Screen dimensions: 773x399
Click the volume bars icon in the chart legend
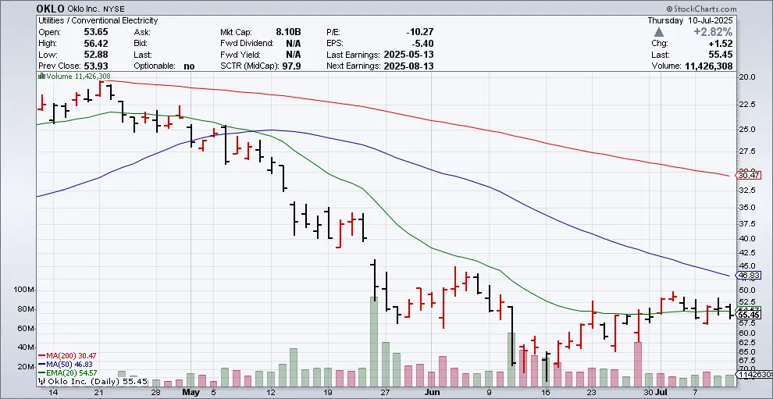[x=41, y=77]
